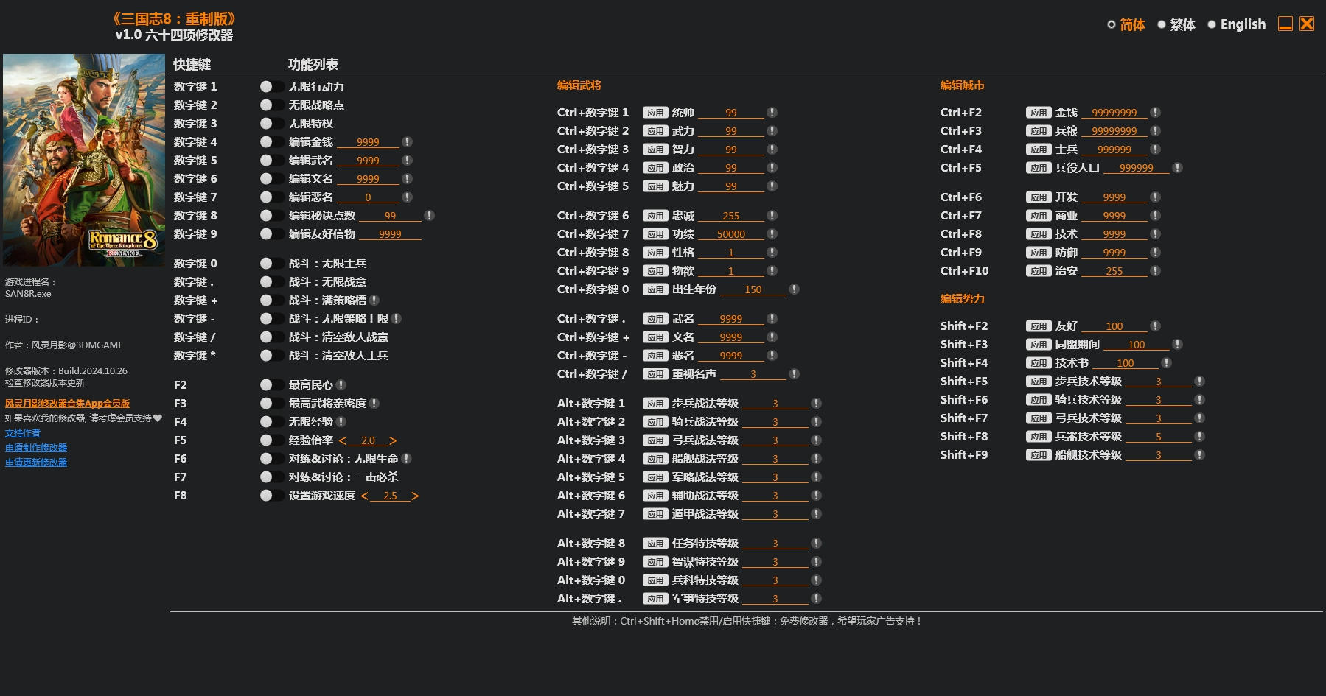Decrease 经验倍率 with left arrow
This screenshot has width=1326, height=696.
[342, 440]
